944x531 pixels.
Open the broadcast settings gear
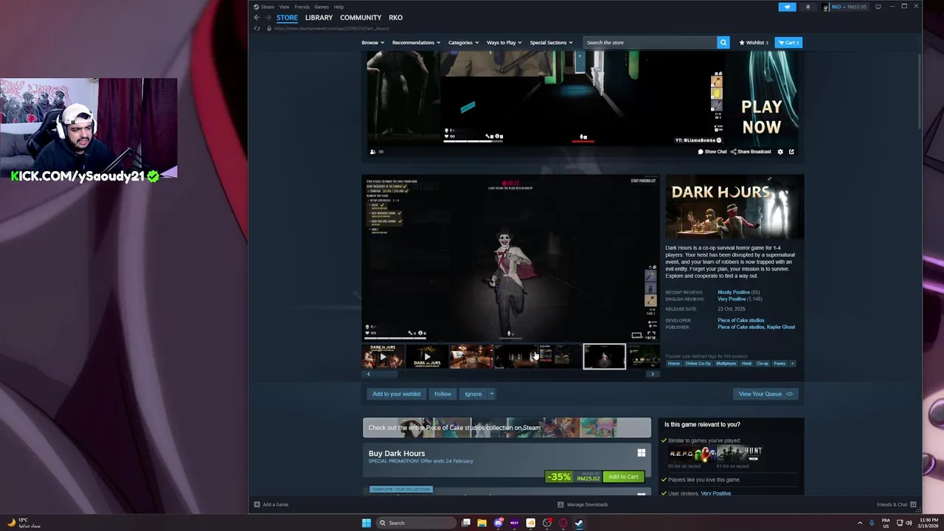pos(780,152)
